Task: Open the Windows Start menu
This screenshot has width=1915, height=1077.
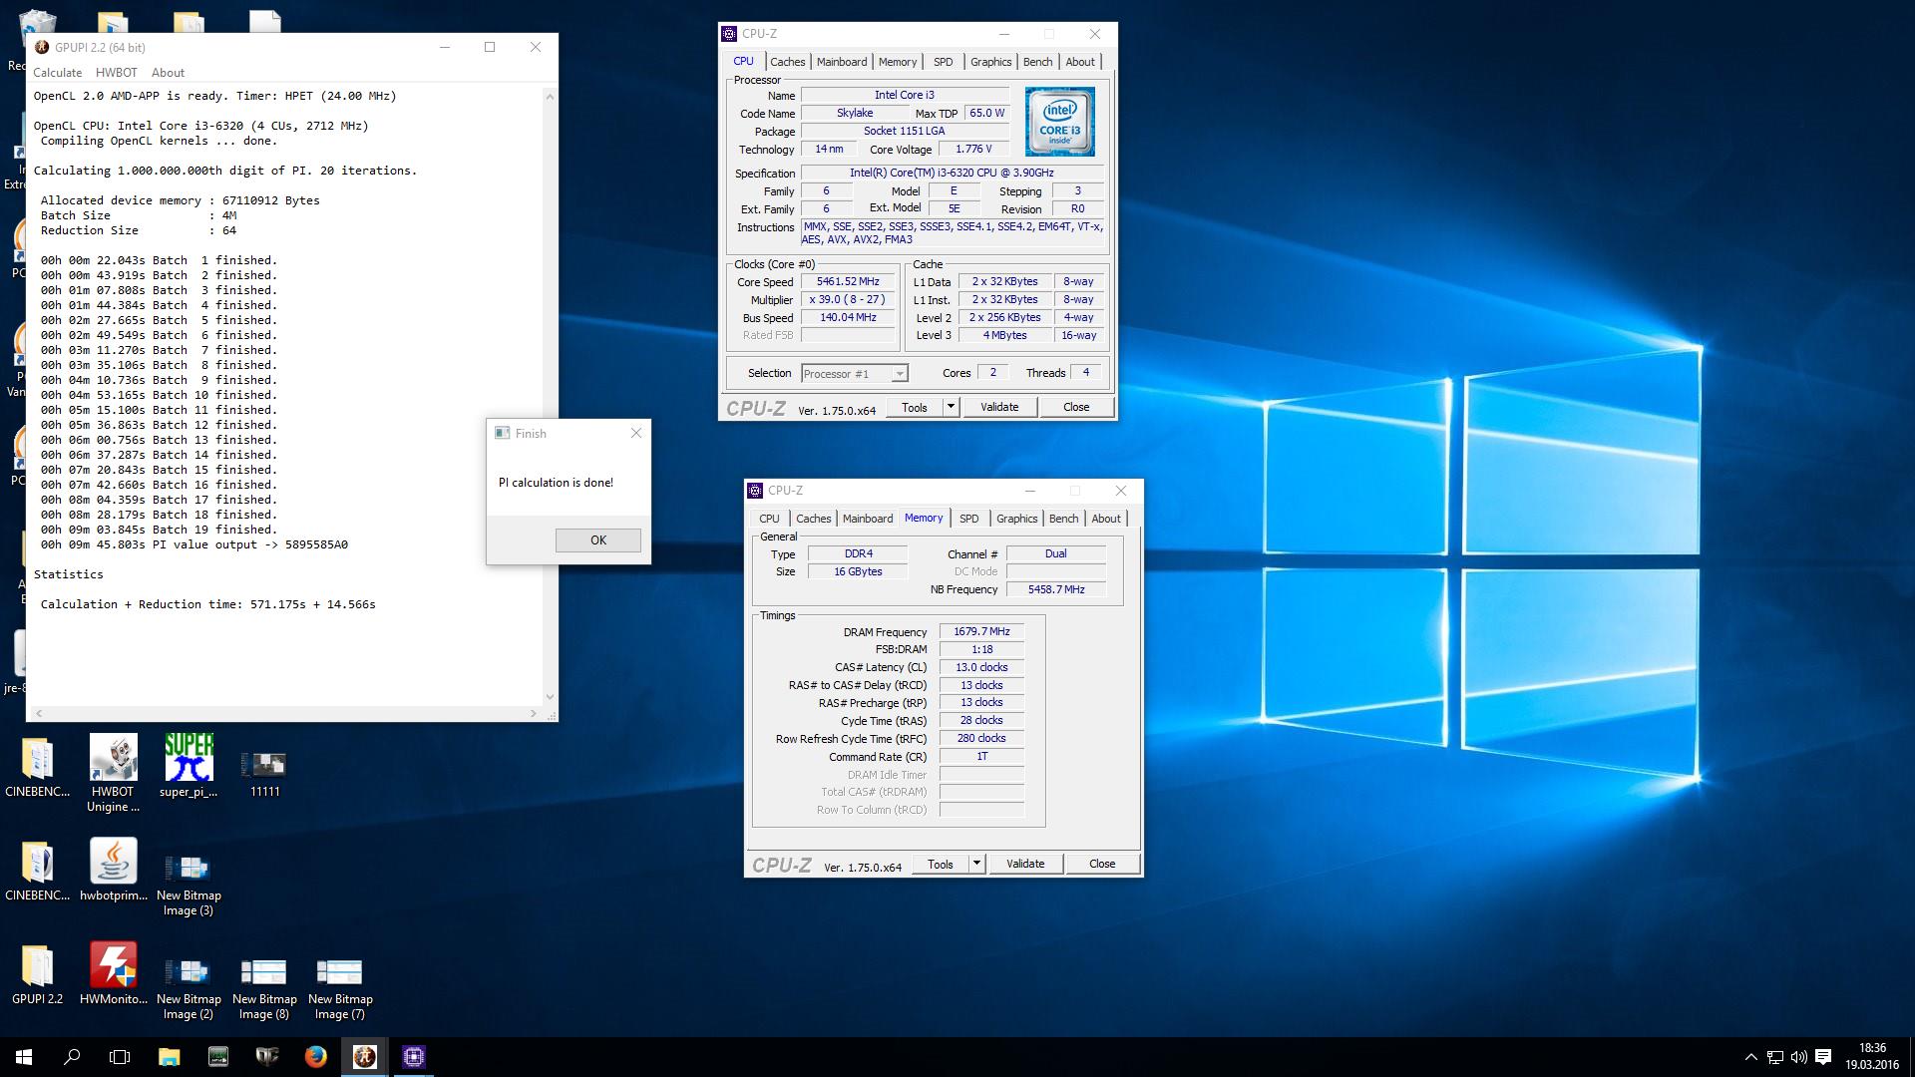Action: pyautogui.click(x=24, y=1057)
